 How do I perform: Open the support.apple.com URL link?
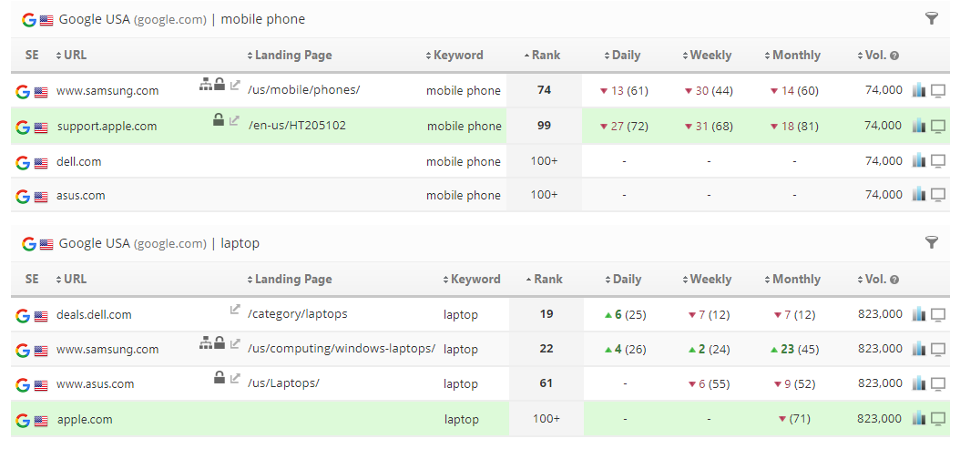(107, 127)
